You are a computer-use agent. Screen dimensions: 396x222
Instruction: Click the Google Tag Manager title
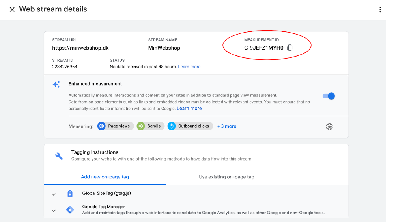(x=104, y=207)
